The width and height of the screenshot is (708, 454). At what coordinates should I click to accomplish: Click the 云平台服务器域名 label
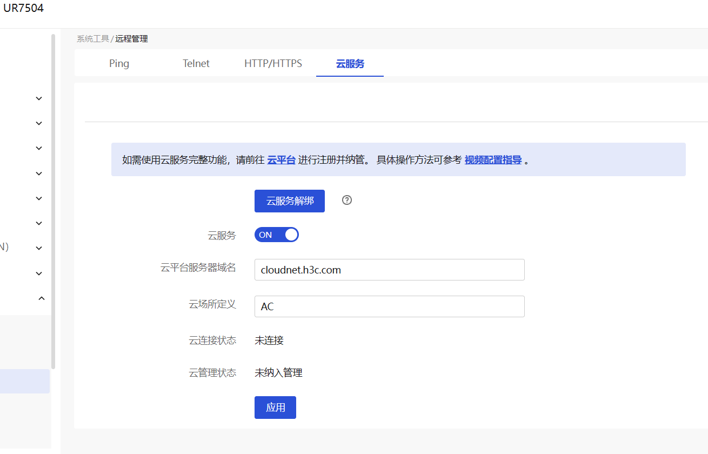[x=198, y=268]
